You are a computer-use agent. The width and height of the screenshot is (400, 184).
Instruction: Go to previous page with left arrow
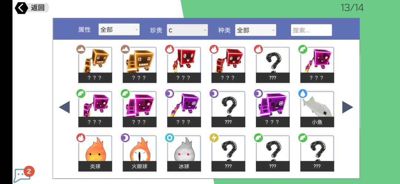pyautogui.click(x=64, y=107)
